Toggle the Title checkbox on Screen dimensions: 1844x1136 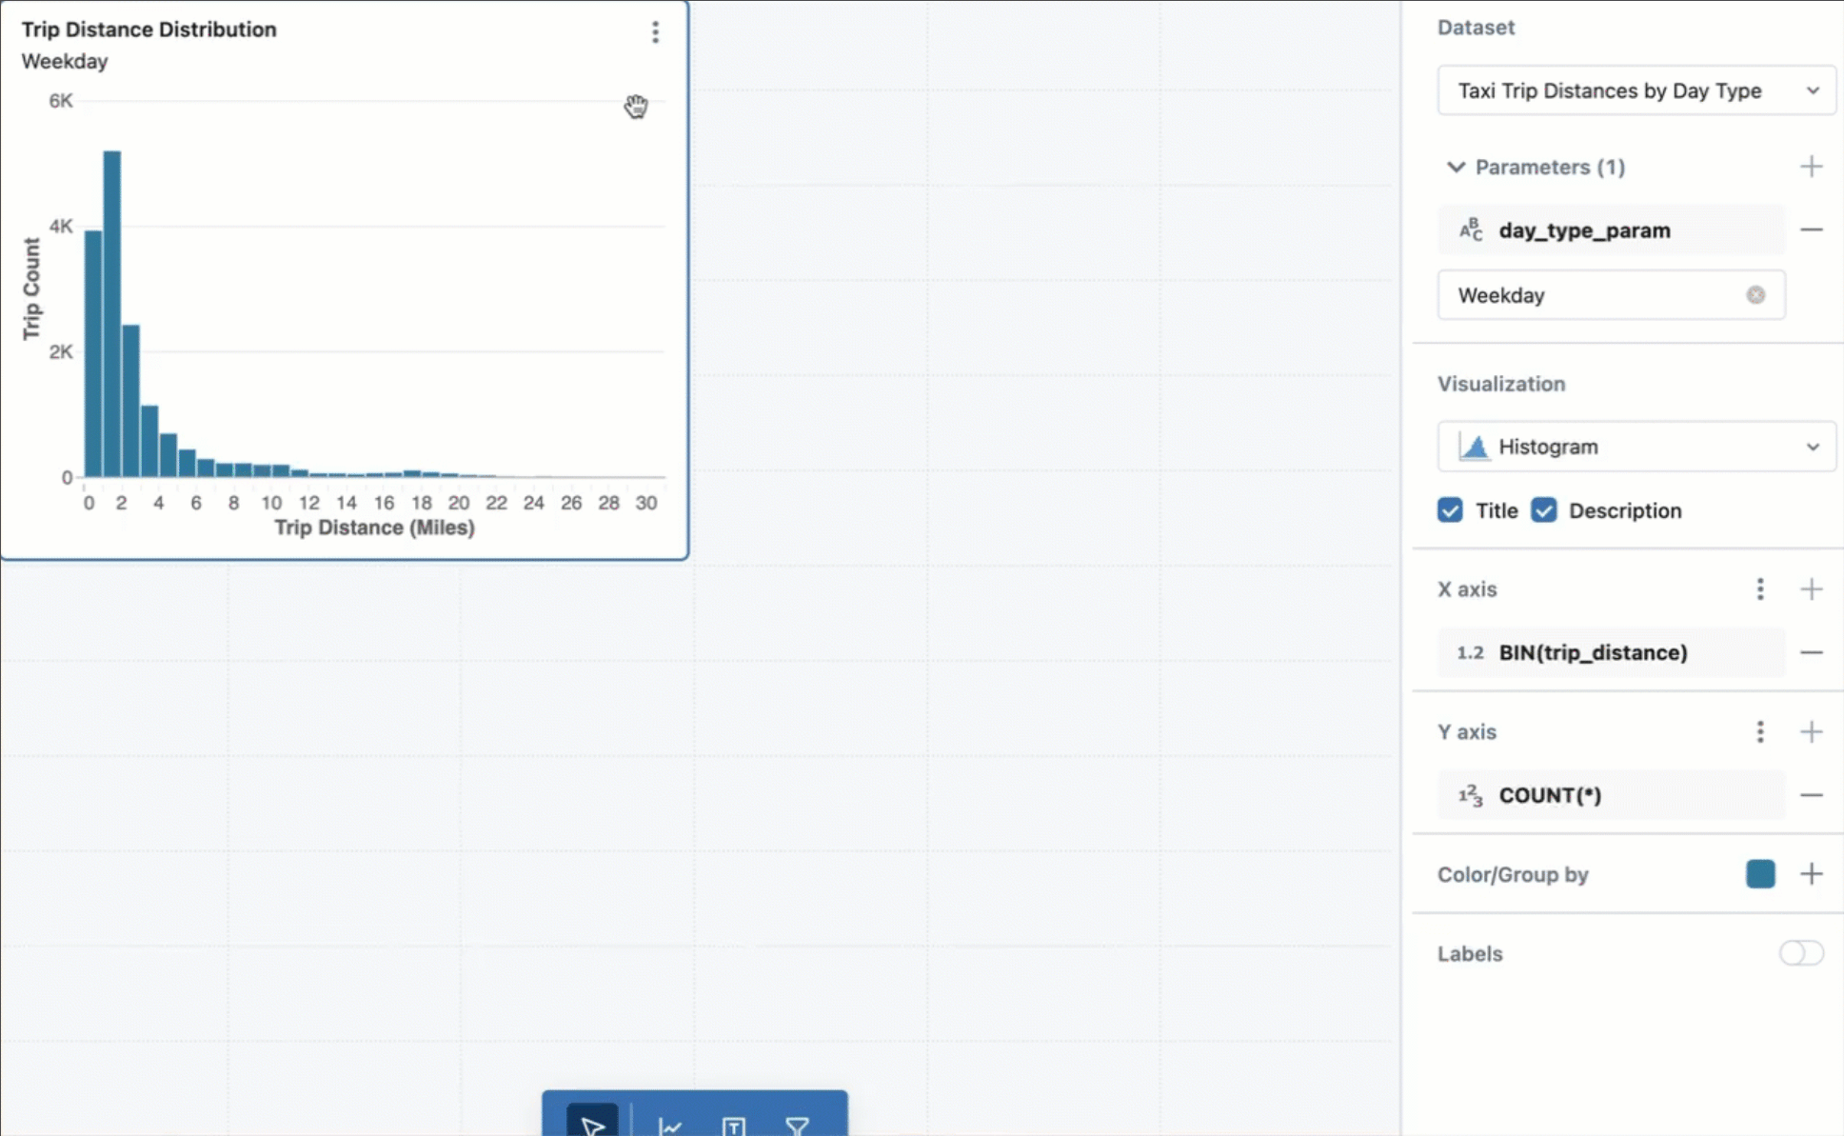coord(1449,510)
